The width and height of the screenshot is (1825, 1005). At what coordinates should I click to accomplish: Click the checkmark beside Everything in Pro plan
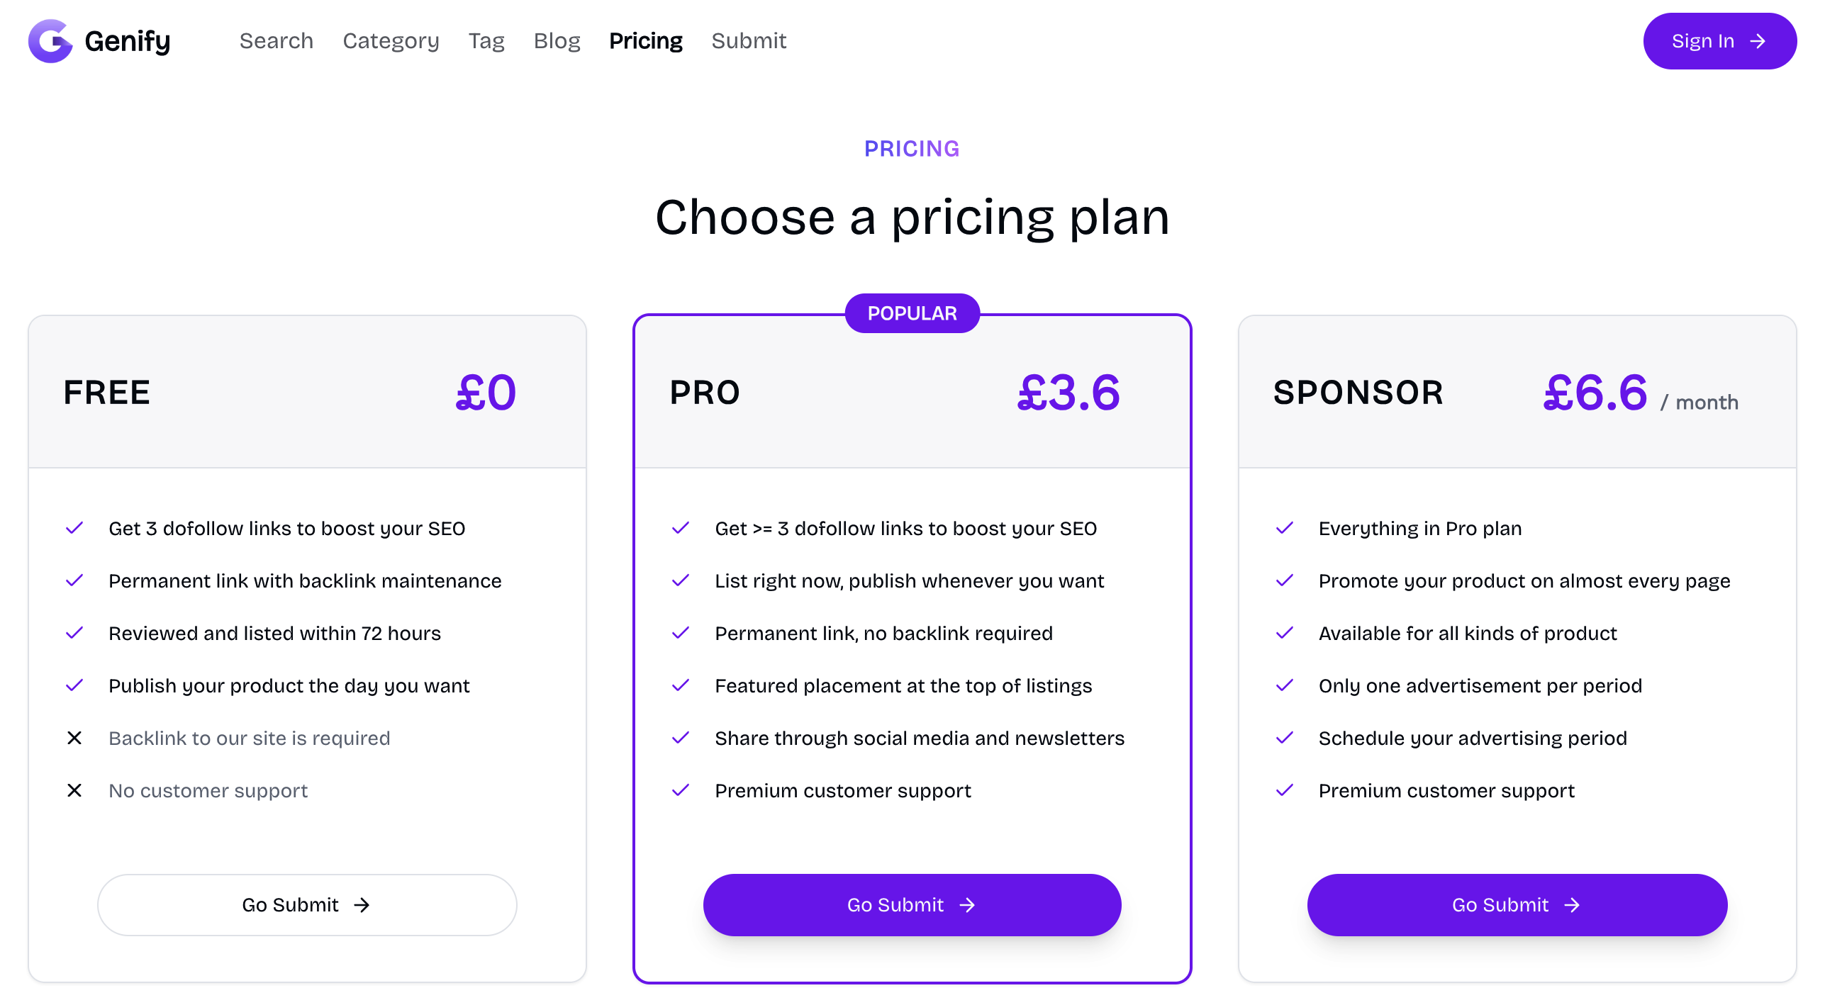(1284, 529)
